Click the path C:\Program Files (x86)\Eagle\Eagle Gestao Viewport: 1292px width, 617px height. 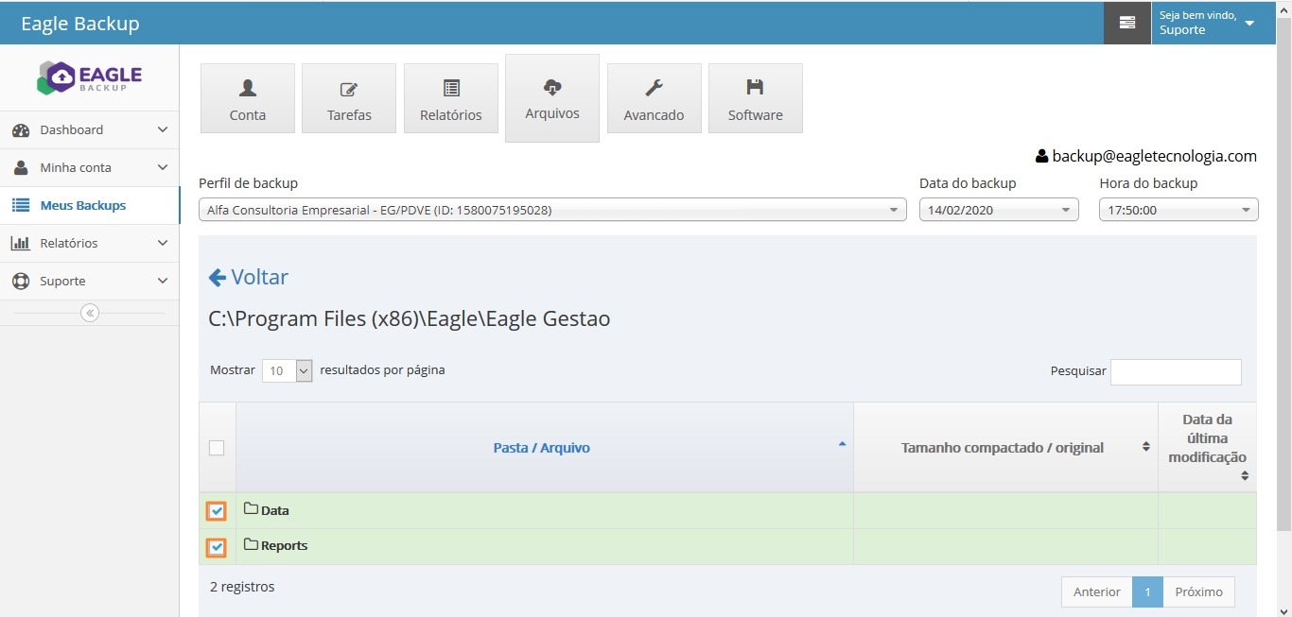tap(410, 319)
